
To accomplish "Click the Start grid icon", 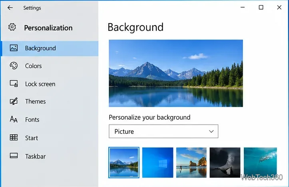I will click(14, 137).
